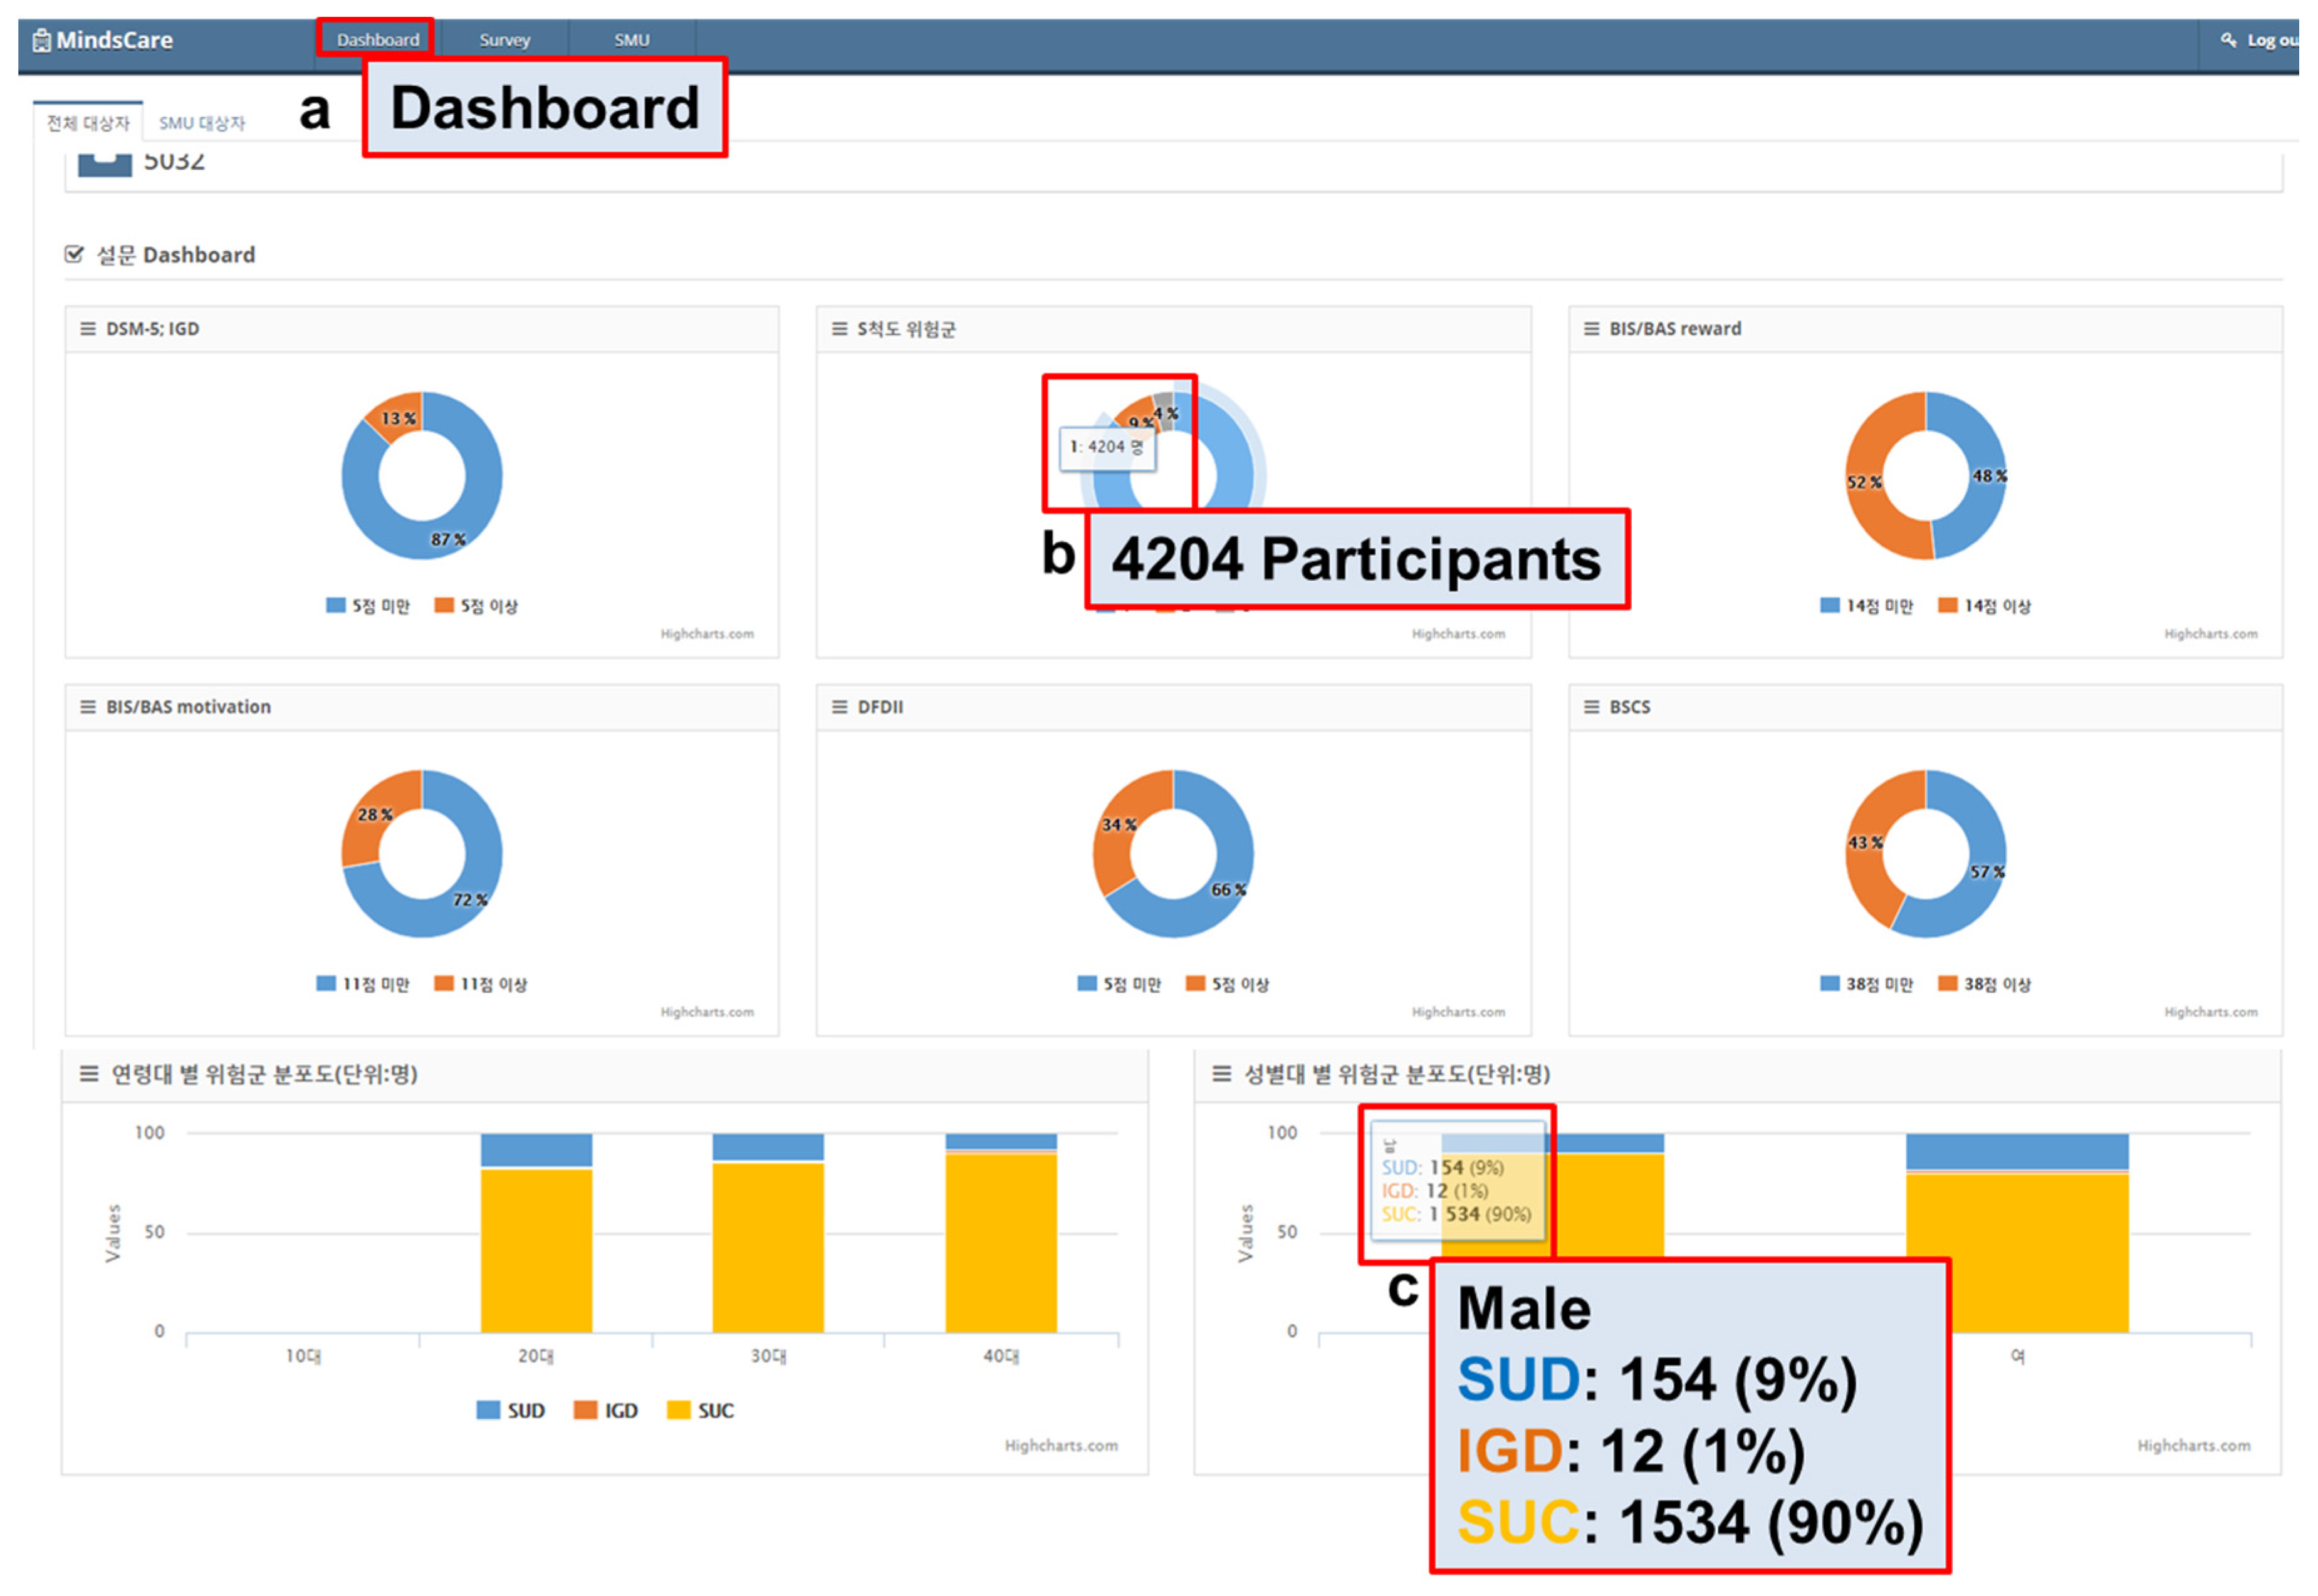Toggle SUD series in age chart legend

point(511,1411)
